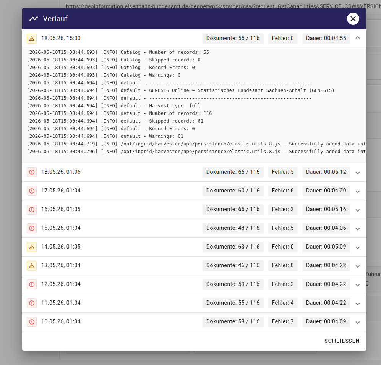Screen dimensions: 381x365
Task: Click the 'Fehler: 7' badge
Action: pyautogui.click(x=282, y=321)
